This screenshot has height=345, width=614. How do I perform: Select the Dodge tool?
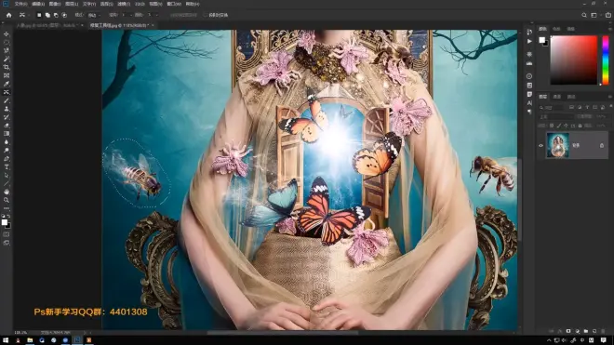[x=7, y=151]
